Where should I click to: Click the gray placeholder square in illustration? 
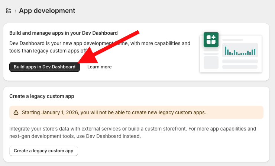(211, 62)
